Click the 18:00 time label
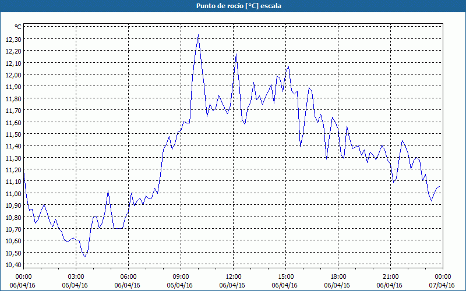 [x=338, y=277]
